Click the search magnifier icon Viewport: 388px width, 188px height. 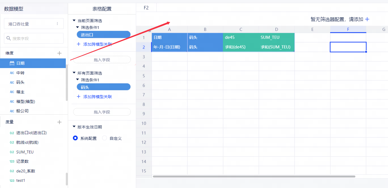tap(9, 38)
